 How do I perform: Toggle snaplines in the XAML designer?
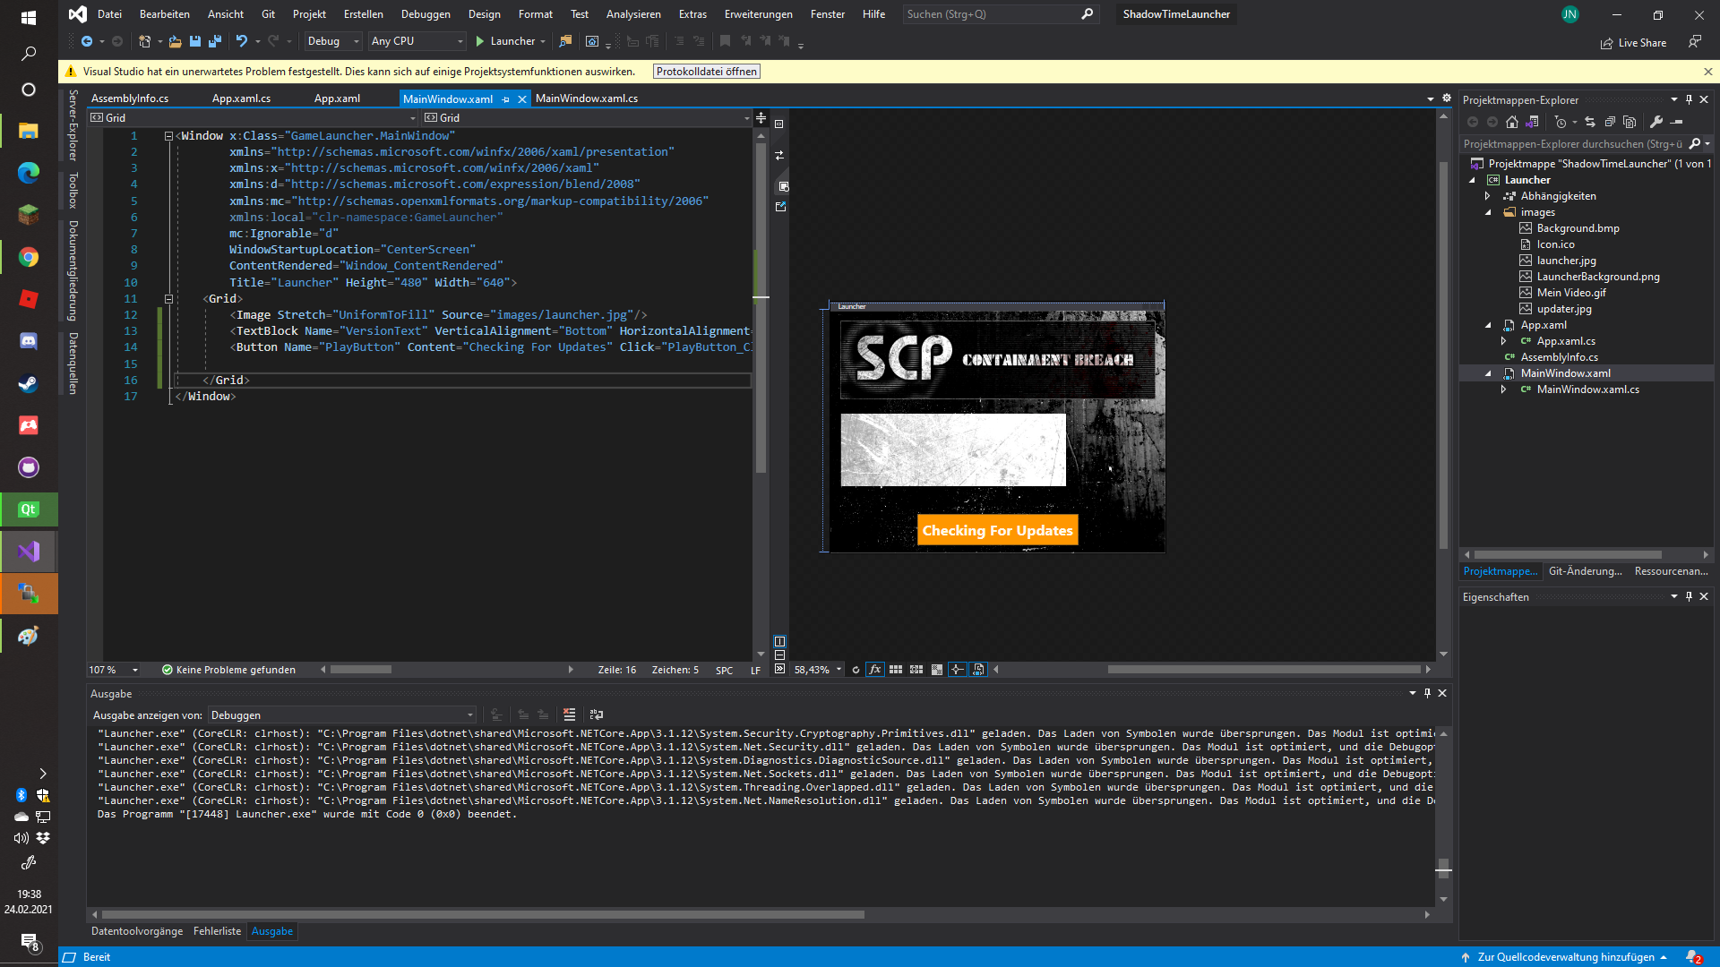(x=957, y=669)
